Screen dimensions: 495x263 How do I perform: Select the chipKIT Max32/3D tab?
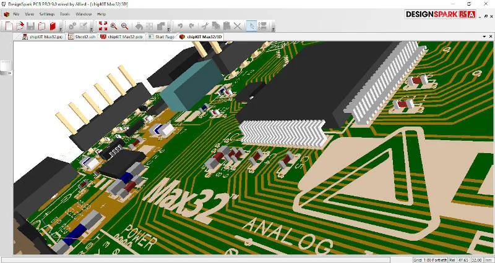click(x=200, y=37)
